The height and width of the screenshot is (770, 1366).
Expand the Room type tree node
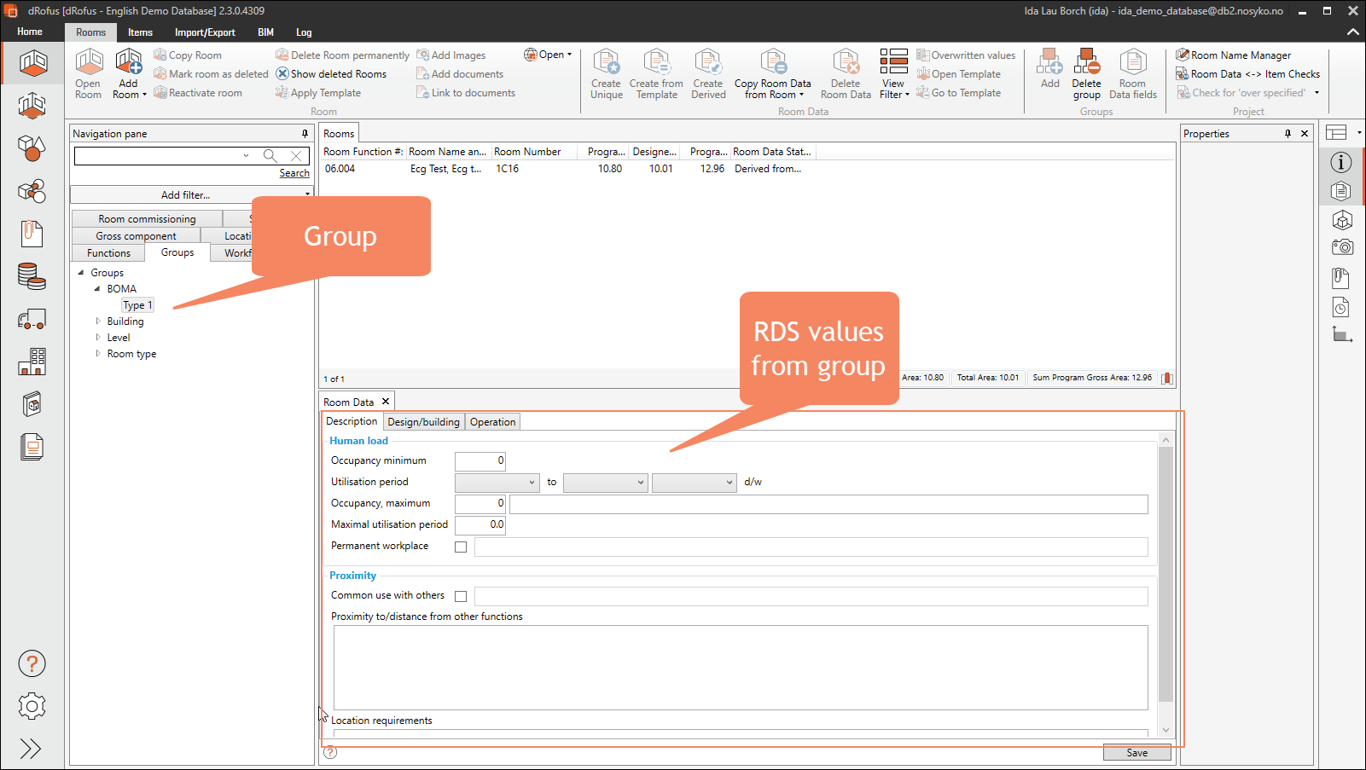[x=98, y=354]
